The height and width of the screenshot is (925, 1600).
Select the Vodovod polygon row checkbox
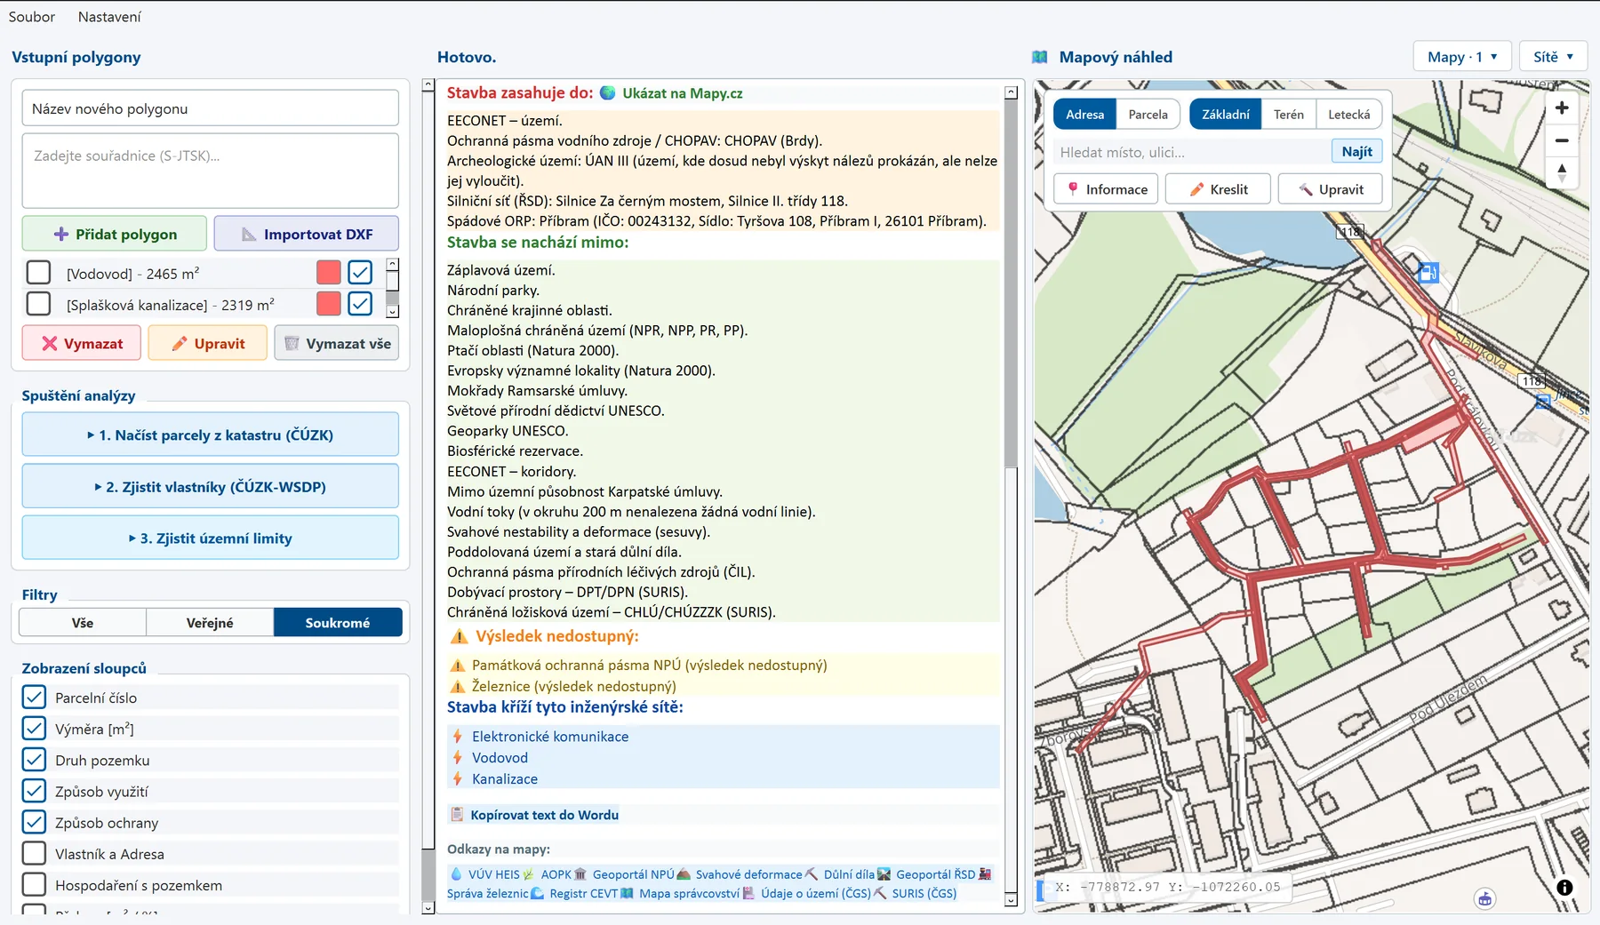point(38,273)
